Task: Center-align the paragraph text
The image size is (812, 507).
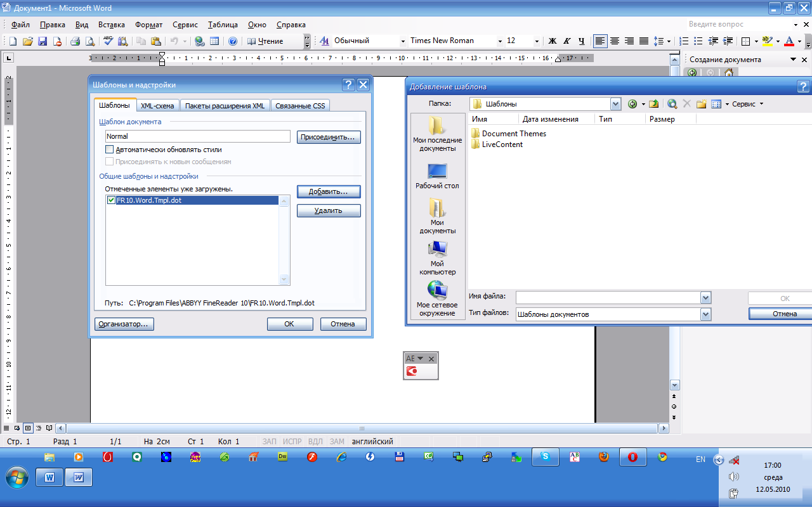Action: (615, 41)
